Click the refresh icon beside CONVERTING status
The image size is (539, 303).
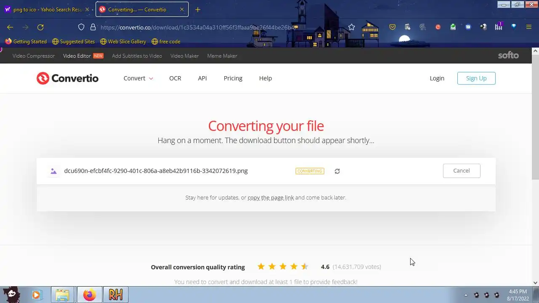[337, 171]
